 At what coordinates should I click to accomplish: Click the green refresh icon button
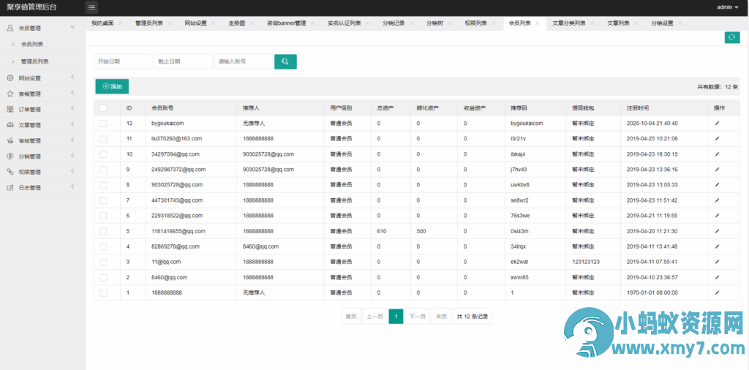(x=731, y=37)
